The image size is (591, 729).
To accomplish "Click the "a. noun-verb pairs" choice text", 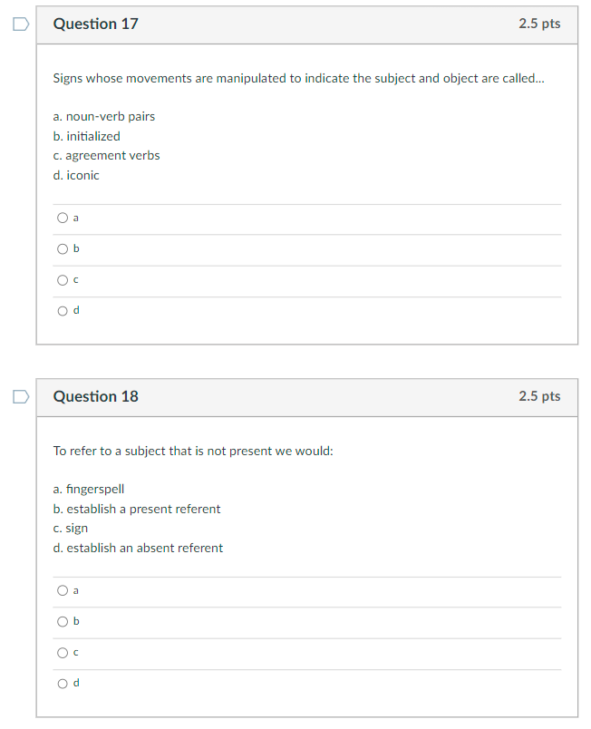I will pos(104,116).
